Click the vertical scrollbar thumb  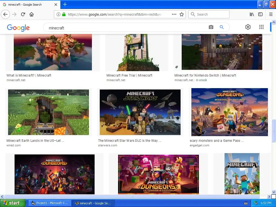274,131
